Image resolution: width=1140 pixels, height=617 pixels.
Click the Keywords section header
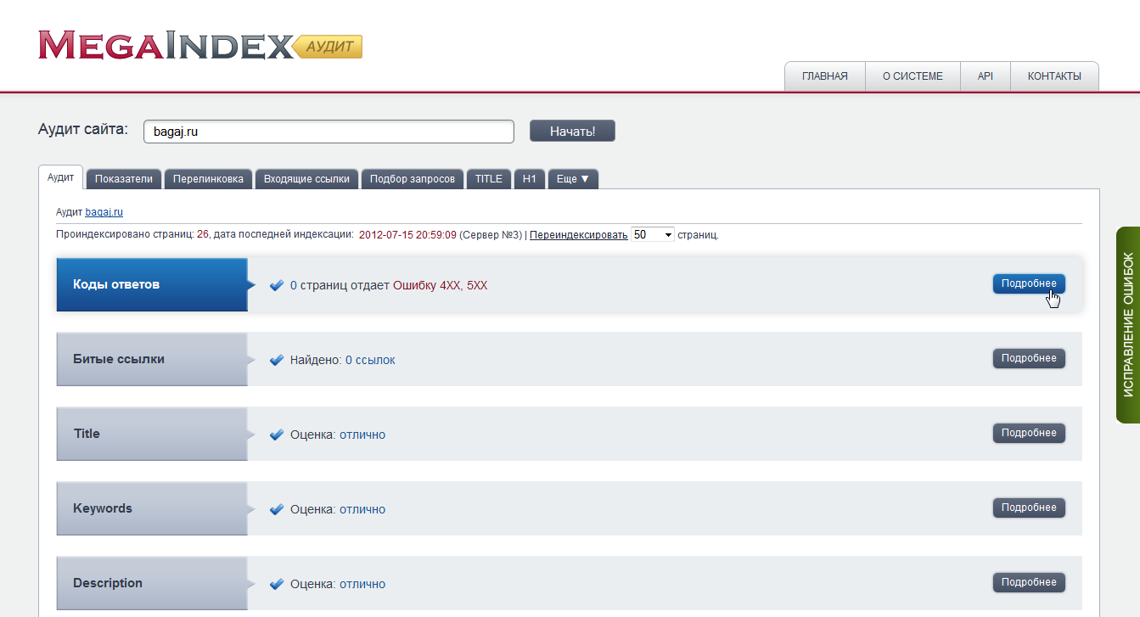coord(152,508)
